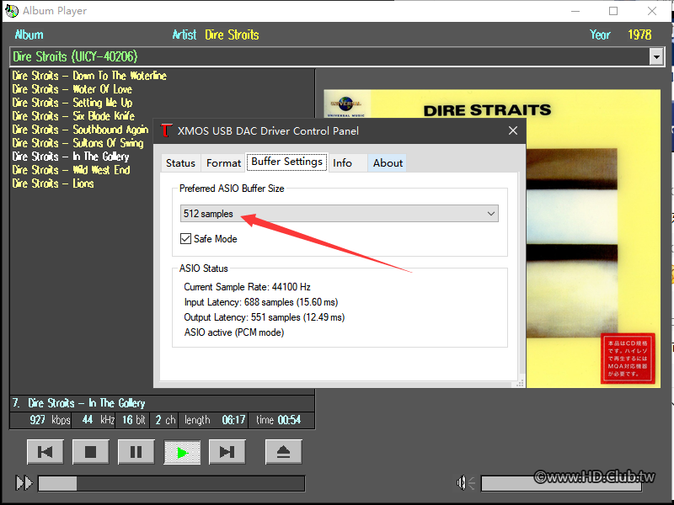This screenshot has height=505, width=674.
Task: Maximize the Album Player window
Action: pyautogui.click(x=613, y=11)
